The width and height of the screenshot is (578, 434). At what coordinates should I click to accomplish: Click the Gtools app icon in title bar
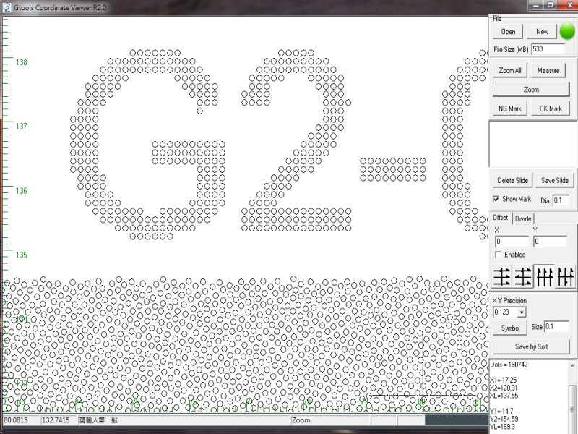click(x=7, y=7)
